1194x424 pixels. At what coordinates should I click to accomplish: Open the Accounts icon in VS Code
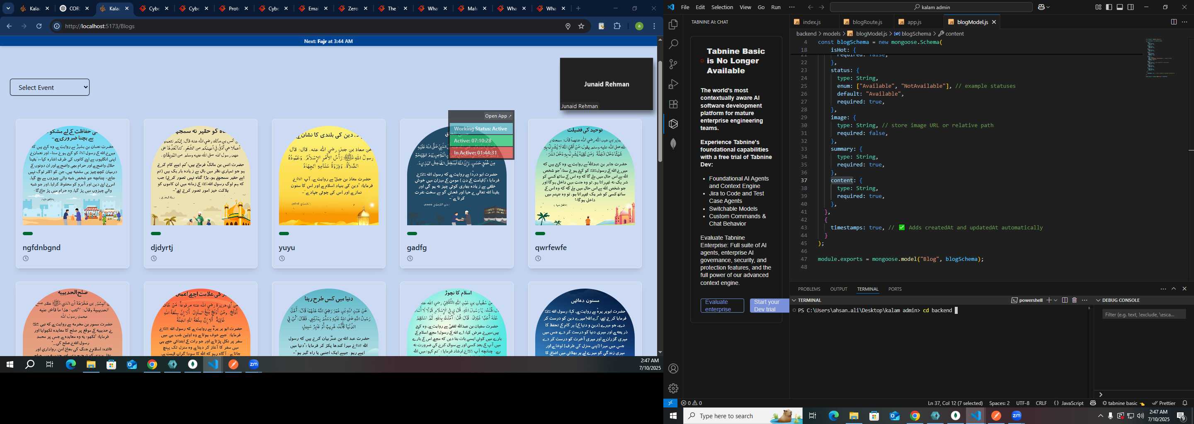coord(673,369)
